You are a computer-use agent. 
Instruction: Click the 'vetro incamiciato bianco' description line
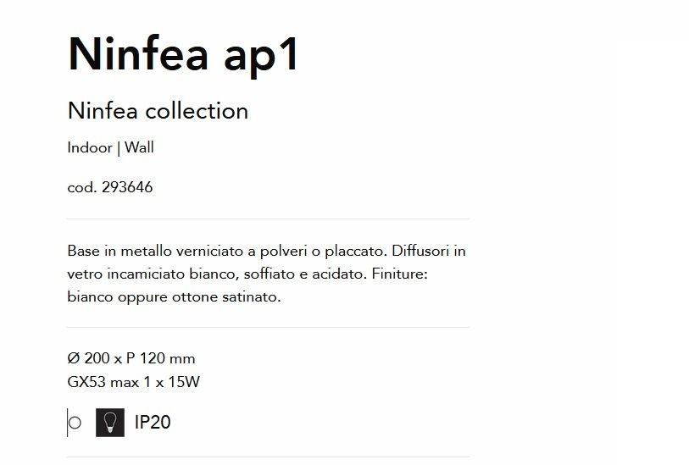pos(247,274)
